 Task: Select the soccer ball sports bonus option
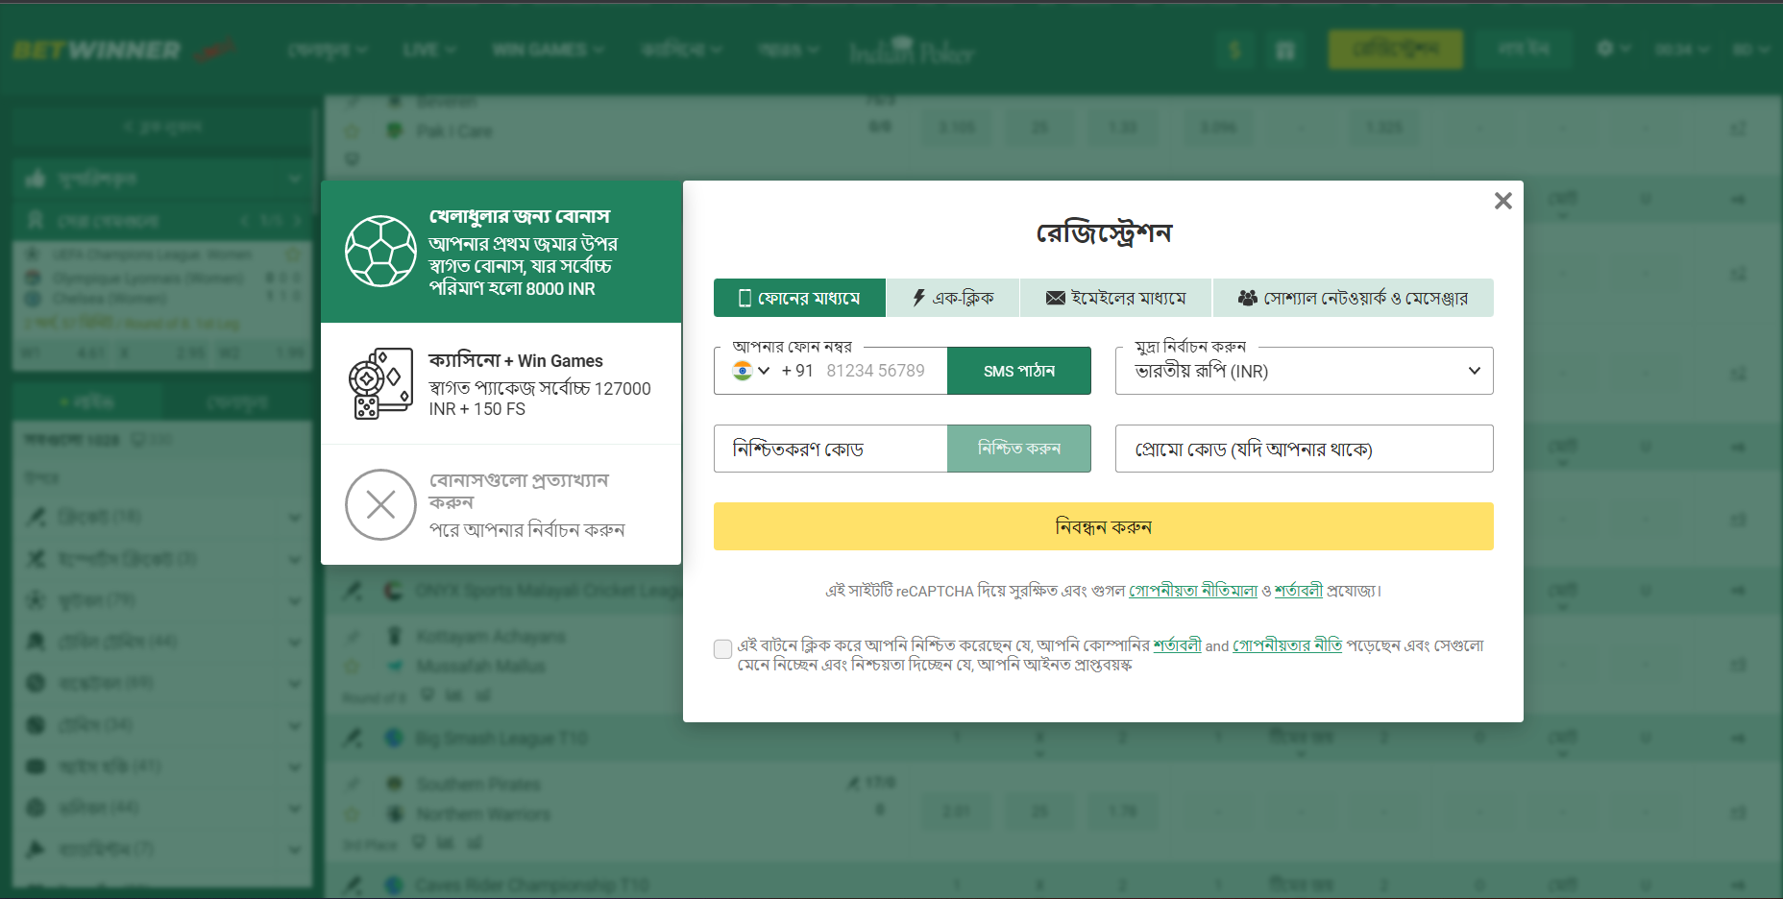coord(501,252)
